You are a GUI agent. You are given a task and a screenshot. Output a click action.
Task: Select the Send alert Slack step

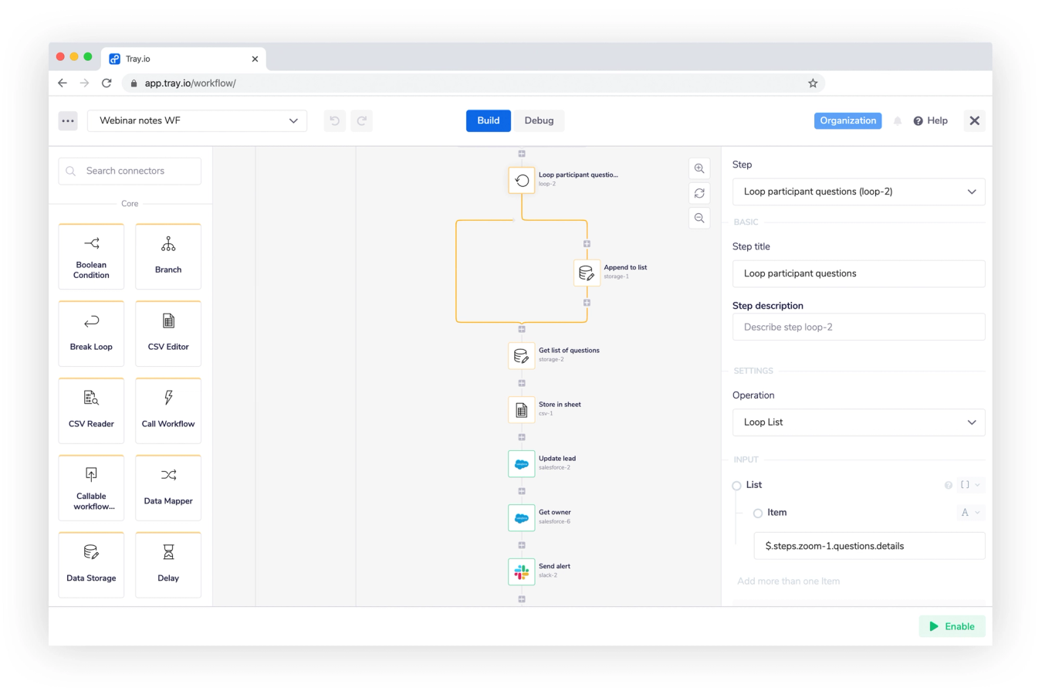(522, 571)
